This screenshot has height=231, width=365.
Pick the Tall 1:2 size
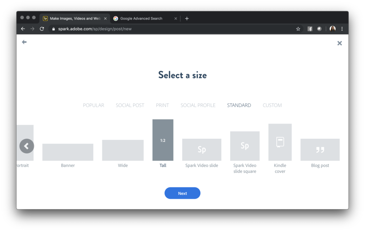(163, 140)
